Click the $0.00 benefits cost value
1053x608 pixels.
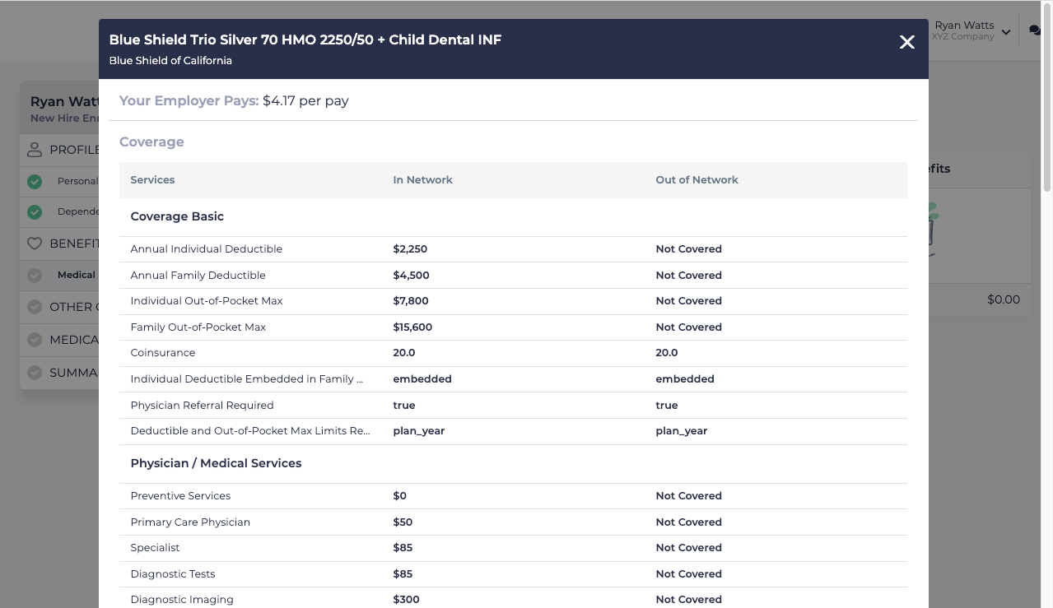coord(1003,299)
